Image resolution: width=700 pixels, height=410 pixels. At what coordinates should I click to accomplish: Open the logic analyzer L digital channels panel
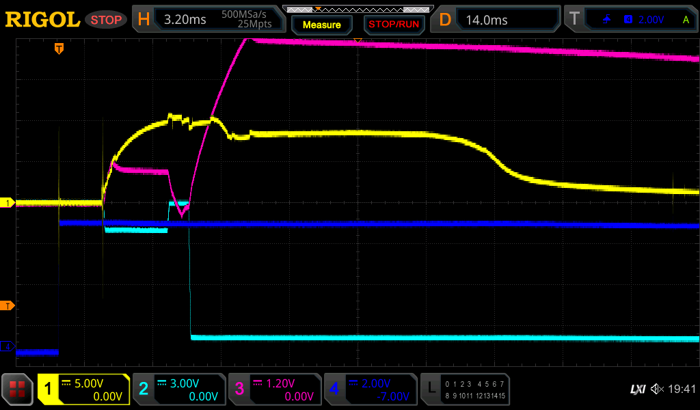point(465,389)
